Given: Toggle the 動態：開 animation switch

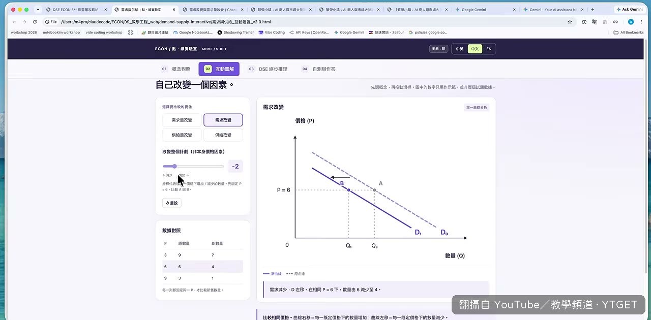Looking at the screenshot, I should pos(438,49).
